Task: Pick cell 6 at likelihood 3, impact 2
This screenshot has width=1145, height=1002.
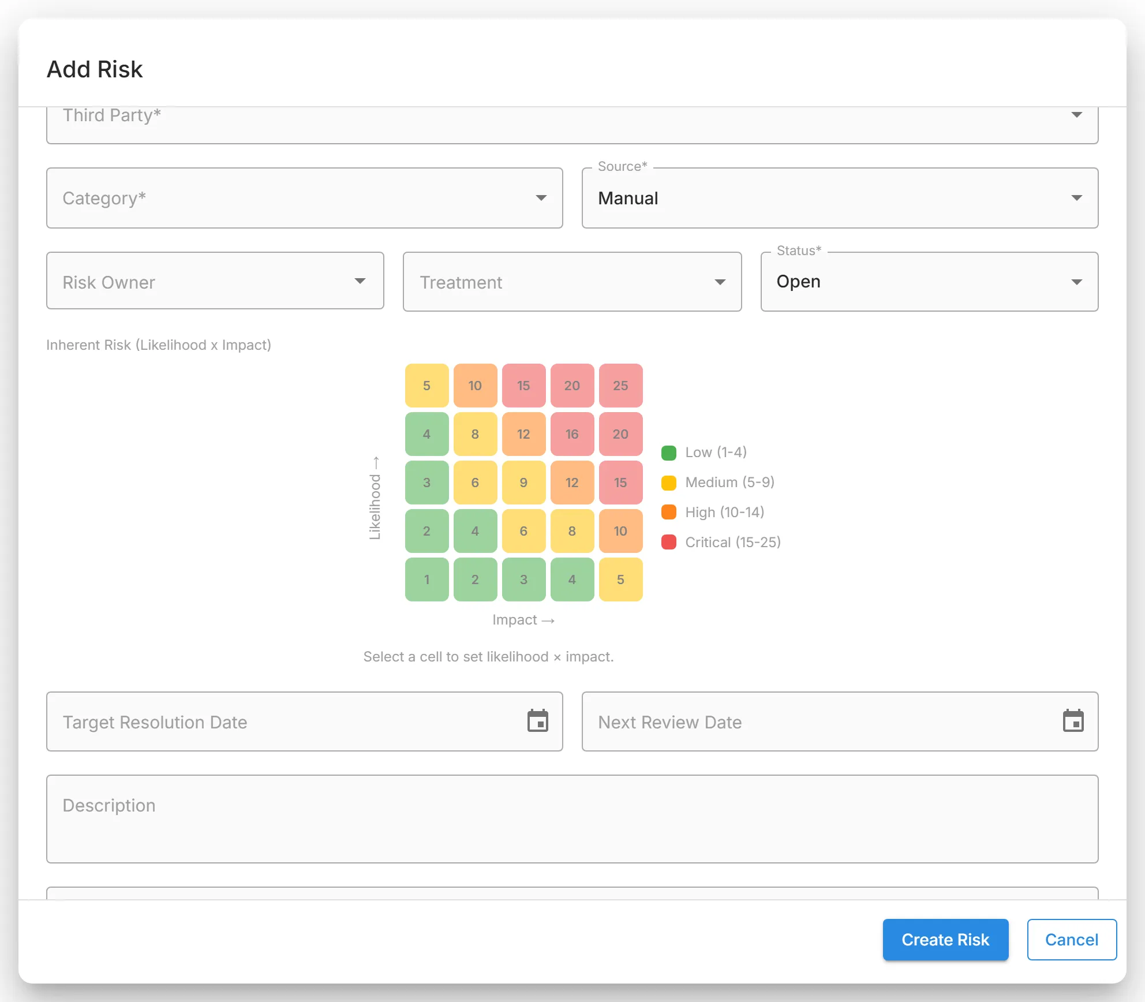Action: 475,483
